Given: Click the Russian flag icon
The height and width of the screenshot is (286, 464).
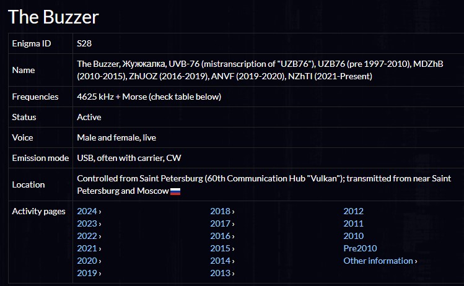Looking at the screenshot, I should coord(175,191).
